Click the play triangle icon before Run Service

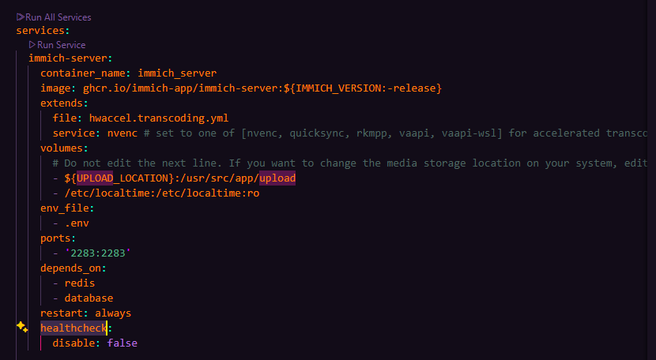tap(32, 45)
